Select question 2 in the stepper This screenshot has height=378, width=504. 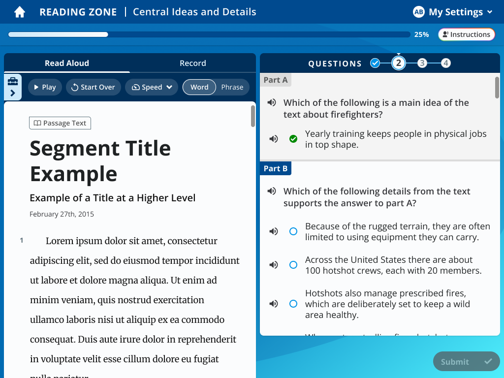click(x=399, y=63)
